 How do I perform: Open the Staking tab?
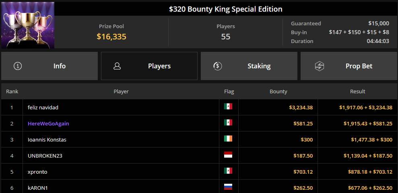tap(249, 66)
